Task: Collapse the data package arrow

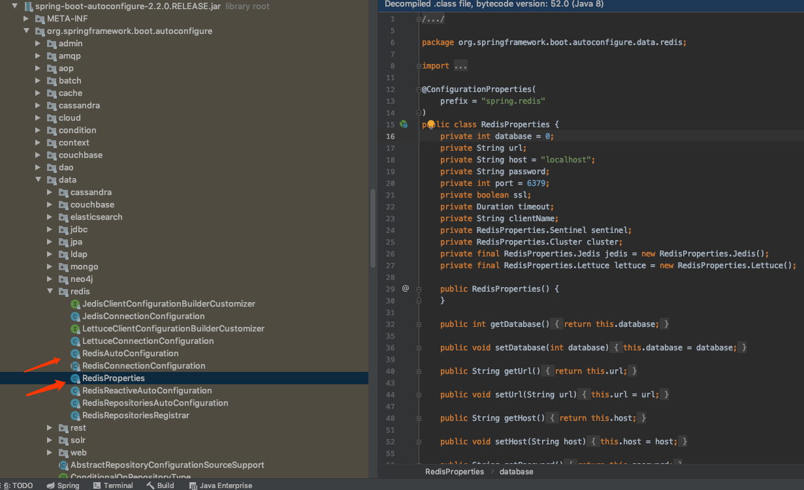Action: [39, 179]
